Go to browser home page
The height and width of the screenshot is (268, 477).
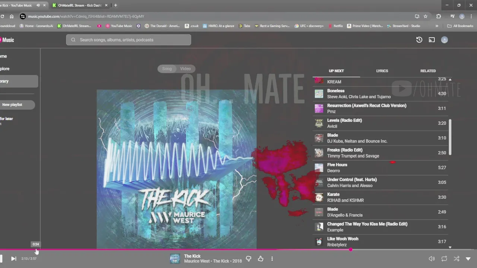12,16
